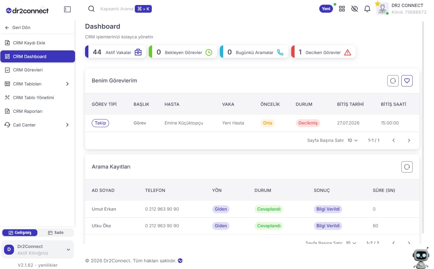The height and width of the screenshot is (269, 434).
Task: Click the Yeni badge button
Action: 326,9
